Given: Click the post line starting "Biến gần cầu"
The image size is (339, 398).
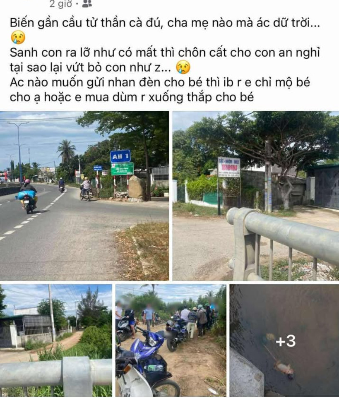Looking at the screenshot, I should tap(165, 23).
